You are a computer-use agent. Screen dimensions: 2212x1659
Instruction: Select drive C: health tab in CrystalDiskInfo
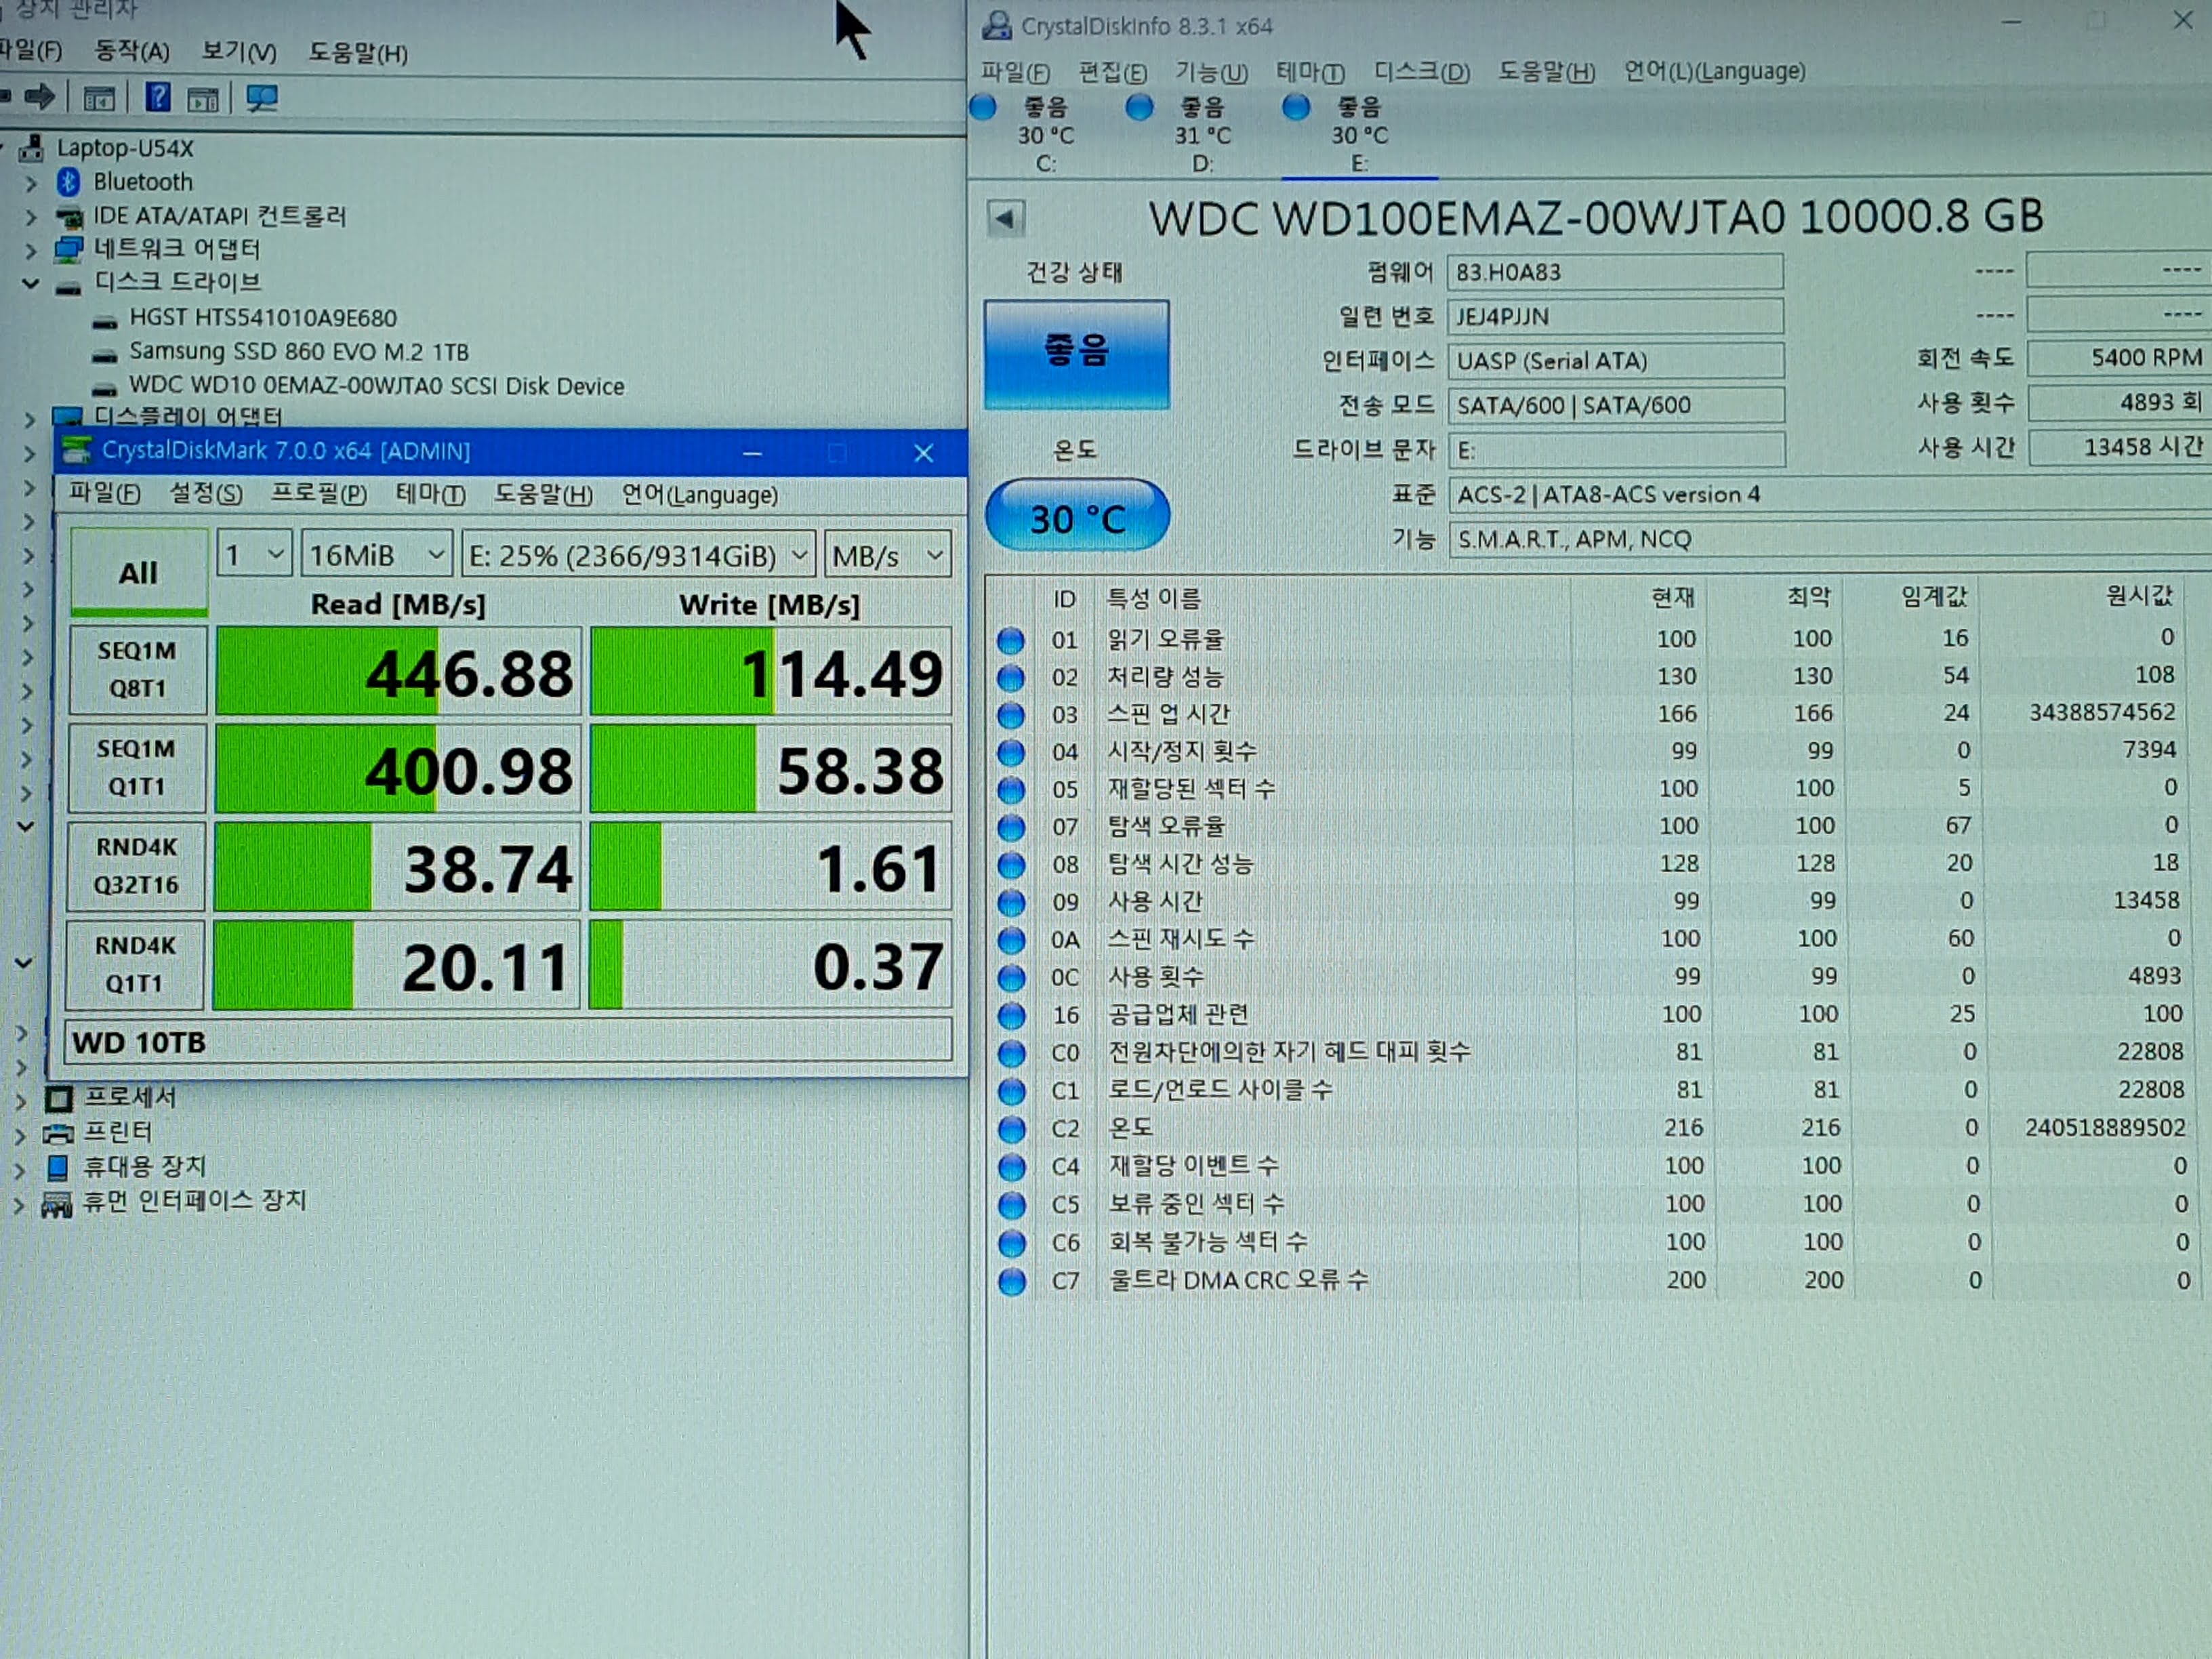tap(1046, 136)
